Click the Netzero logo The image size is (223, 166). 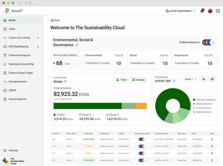click(13, 11)
